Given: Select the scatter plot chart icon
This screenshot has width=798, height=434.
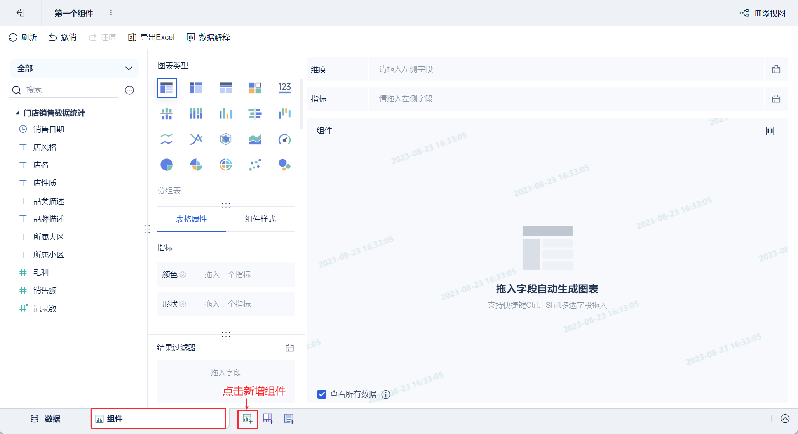Looking at the screenshot, I should click(x=255, y=165).
